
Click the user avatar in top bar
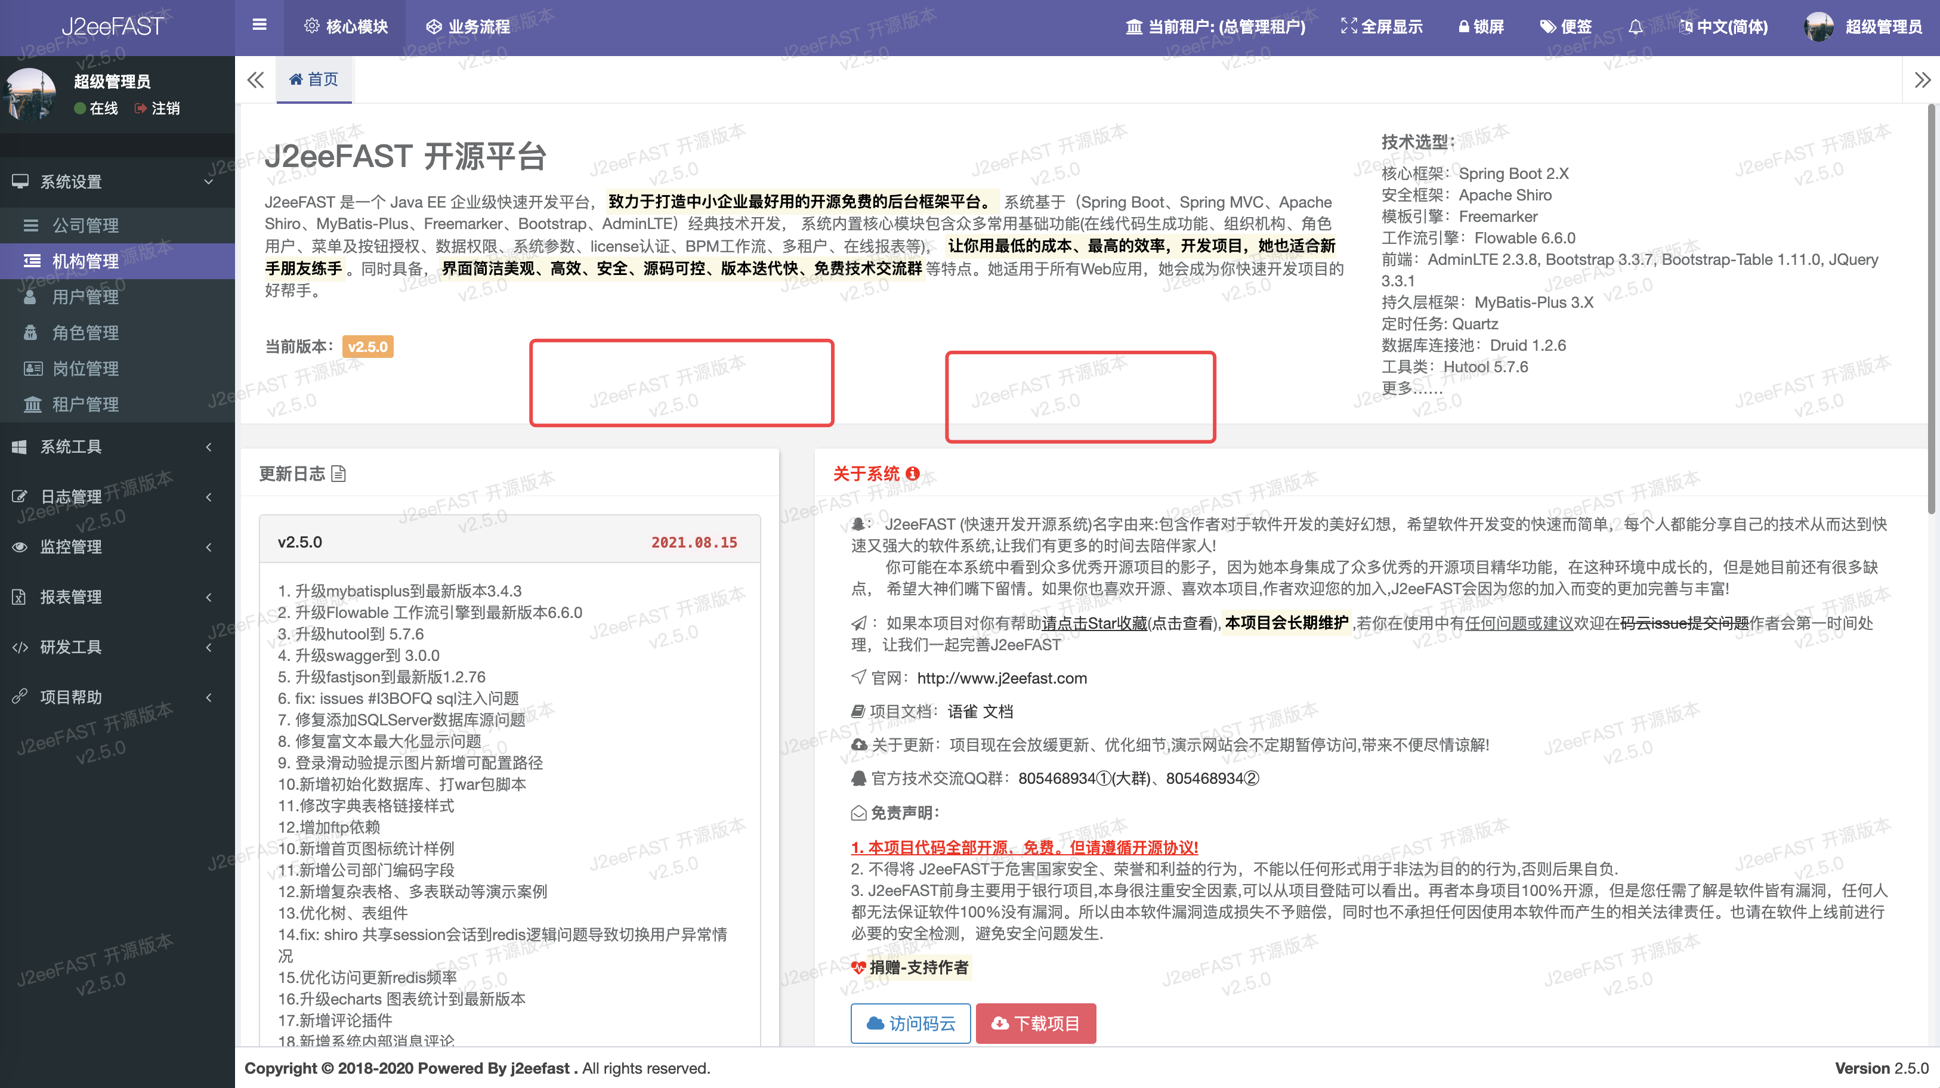(x=1819, y=27)
